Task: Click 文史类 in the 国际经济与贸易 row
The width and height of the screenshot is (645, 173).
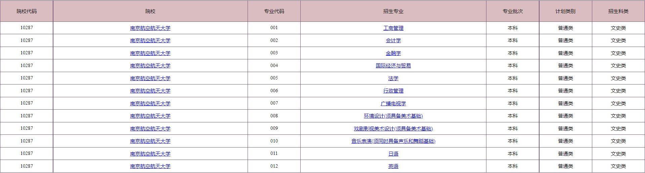Action: click(x=618, y=66)
